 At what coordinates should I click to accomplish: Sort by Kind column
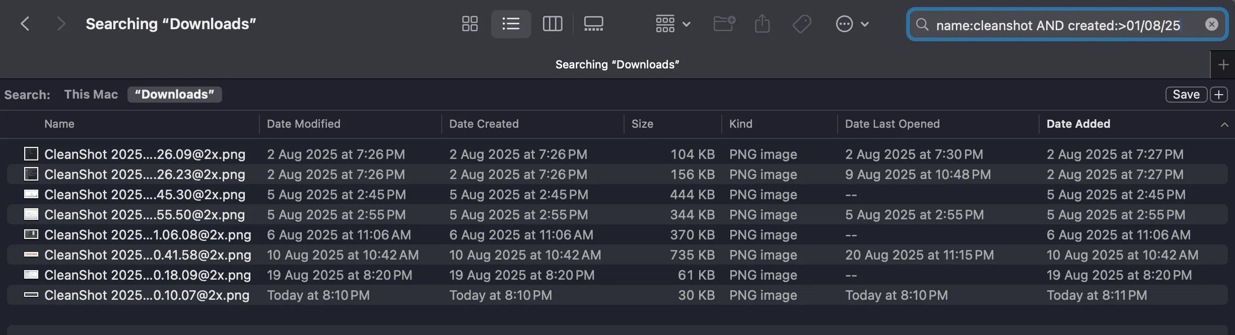tap(740, 124)
